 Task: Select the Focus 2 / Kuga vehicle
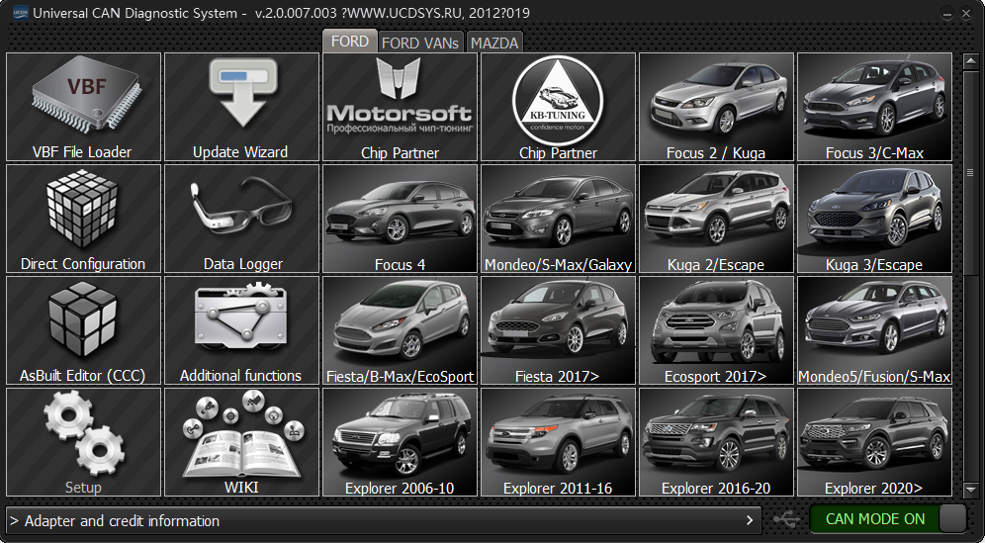(x=717, y=107)
